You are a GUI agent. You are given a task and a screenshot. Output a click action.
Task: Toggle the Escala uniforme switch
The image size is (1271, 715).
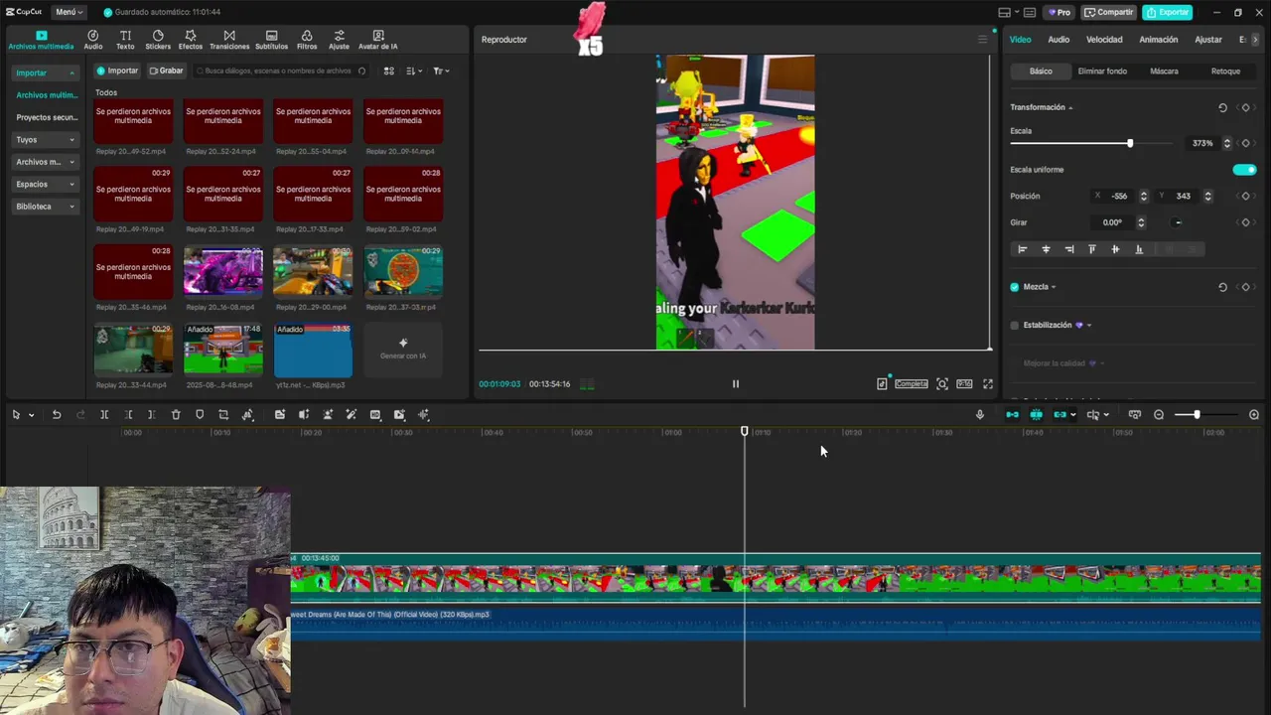coord(1244,170)
